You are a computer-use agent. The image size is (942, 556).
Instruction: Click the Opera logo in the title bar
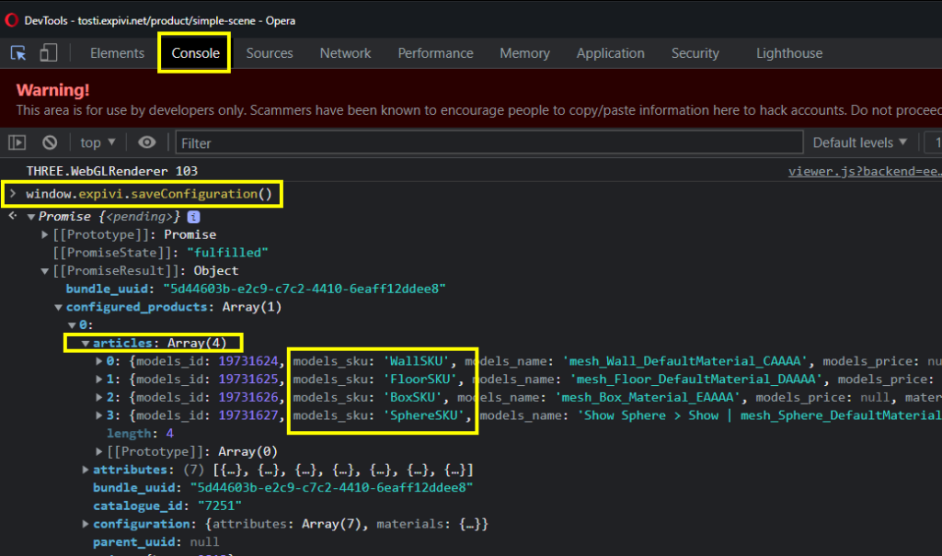coord(11,19)
